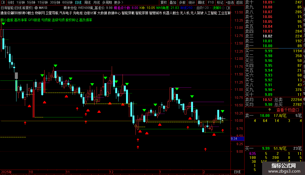Switch to 60分钟 period tab
Viewport: 305px width, 175px height.
[x=67, y=2]
